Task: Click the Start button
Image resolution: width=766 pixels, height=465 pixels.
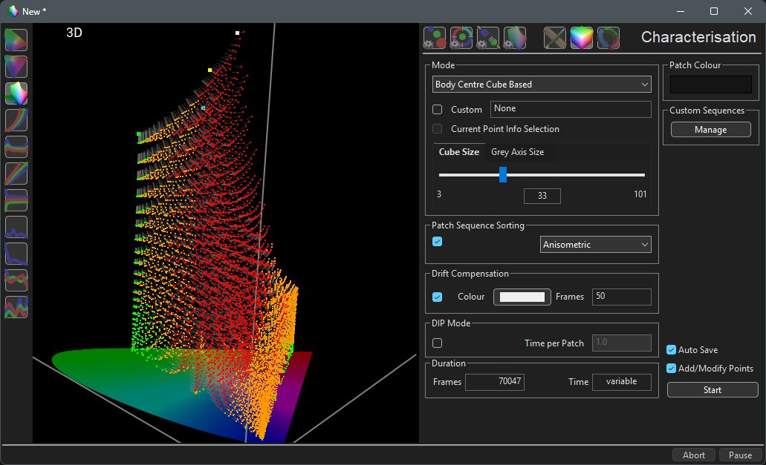Action: click(x=713, y=390)
